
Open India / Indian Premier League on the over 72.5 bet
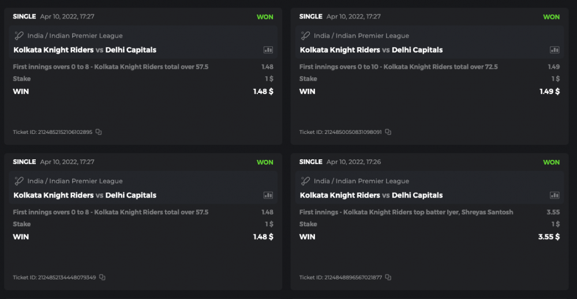point(361,36)
